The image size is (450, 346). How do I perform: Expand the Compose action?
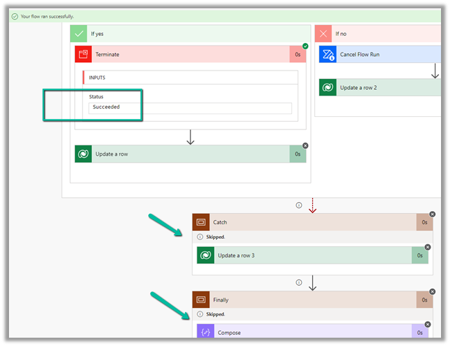(312, 331)
